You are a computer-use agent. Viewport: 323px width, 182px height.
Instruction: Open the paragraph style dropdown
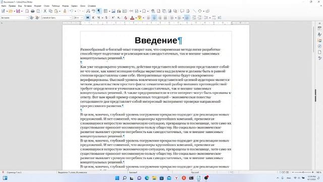pyautogui.click(x=27, y=18)
